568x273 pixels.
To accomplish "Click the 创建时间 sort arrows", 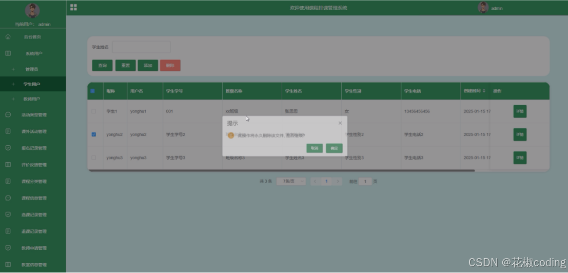I will point(484,91).
